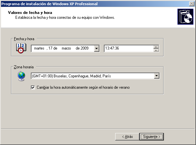Click the setup box and CD icon

click(184, 17)
